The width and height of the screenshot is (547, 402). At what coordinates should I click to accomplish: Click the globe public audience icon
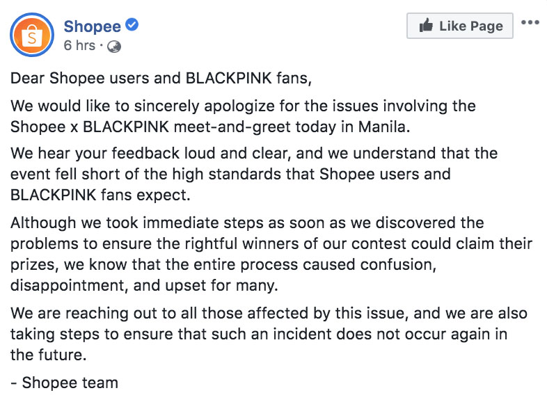tap(114, 47)
